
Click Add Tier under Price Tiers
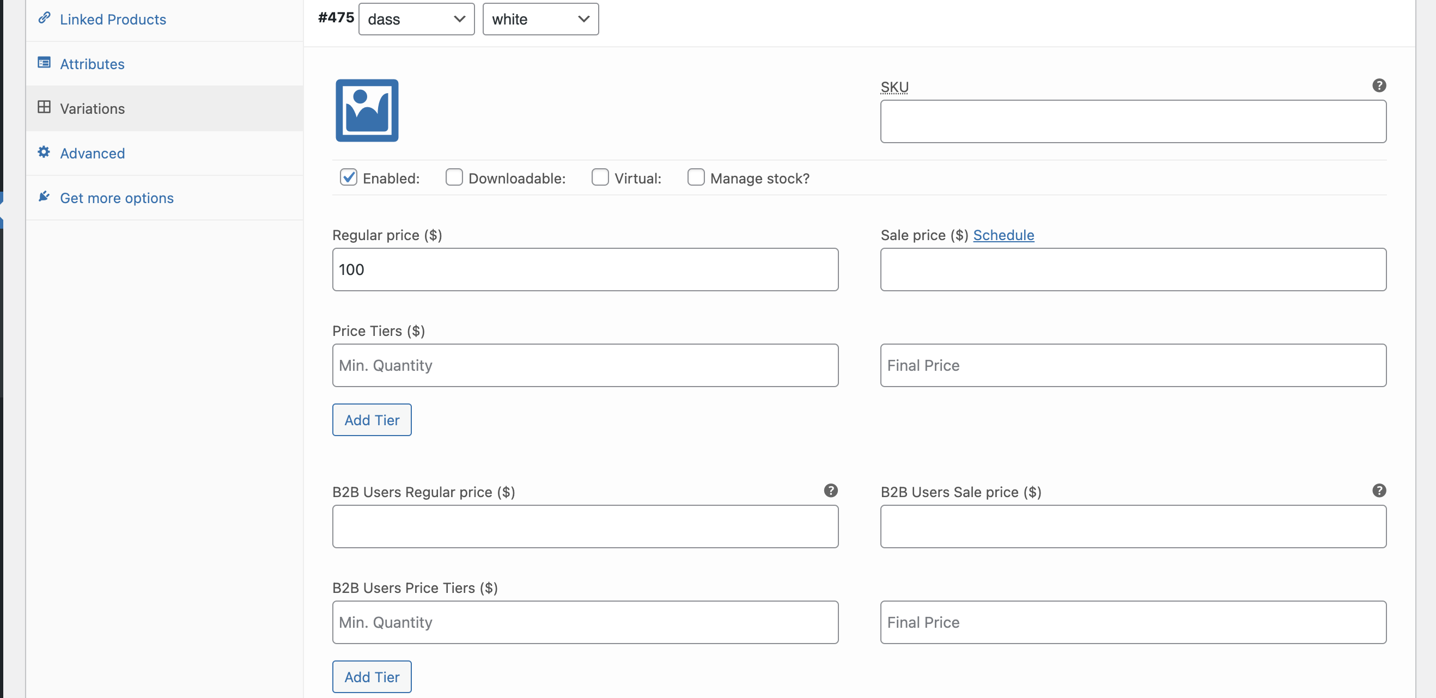pos(372,420)
